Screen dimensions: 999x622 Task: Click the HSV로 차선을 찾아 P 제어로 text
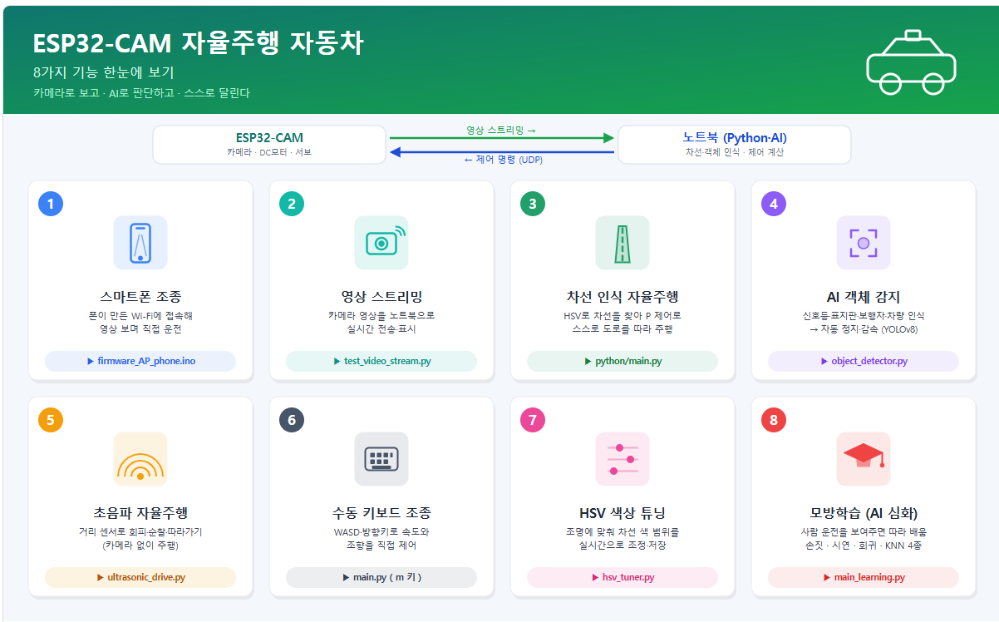point(623,316)
